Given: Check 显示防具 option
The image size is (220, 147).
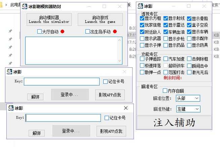Looking at the screenshot, I should click(x=189, y=45).
